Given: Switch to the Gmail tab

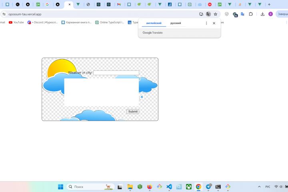Looking at the screenshot, I should (x=119, y=4).
